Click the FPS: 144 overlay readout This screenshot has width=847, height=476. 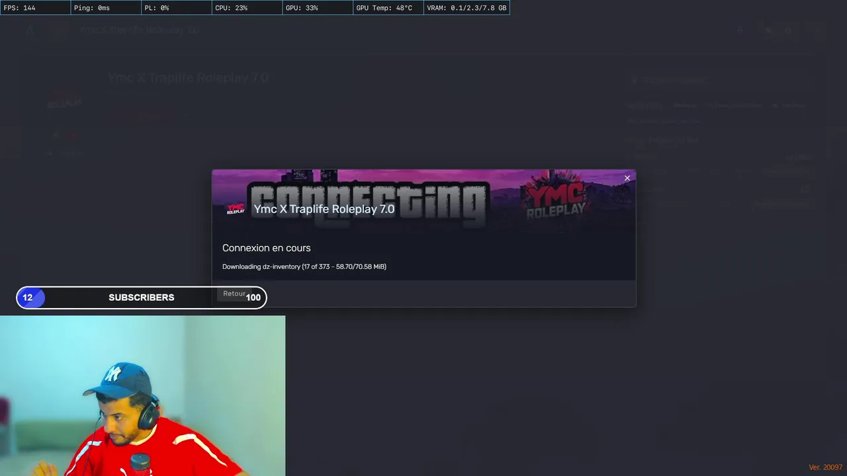point(35,8)
